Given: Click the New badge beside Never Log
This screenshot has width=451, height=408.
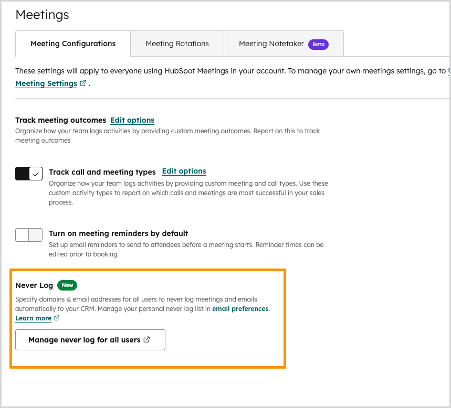Looking at the screenshot, I should [x=67, y=285].
